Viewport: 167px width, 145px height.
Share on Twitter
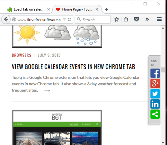(x=155, y=94)
